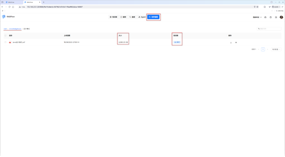Image resolution: width=285 pixels, height=157 pixels.
Task: Open the user avatar profile
Action: 281,17
